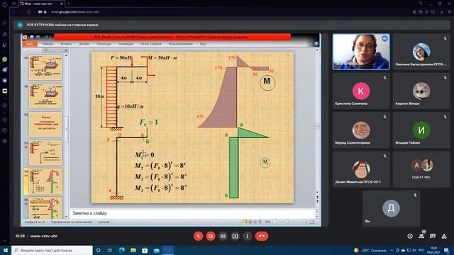Open Telegram in the browser sidebar
This screenshot has height=255, width=454.
(x=5, y=69)
